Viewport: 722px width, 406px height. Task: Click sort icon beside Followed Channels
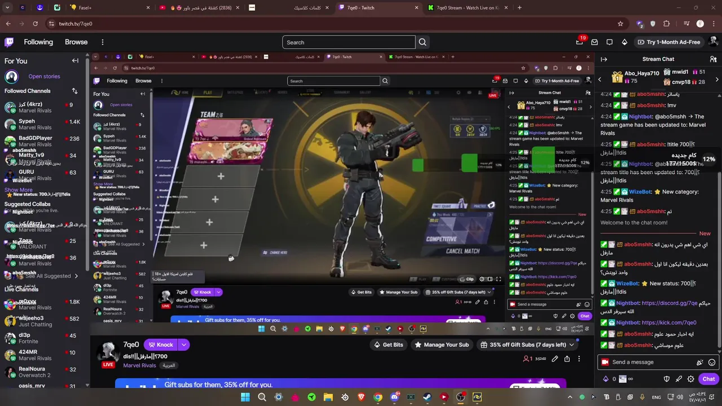[x=74, y=91]
